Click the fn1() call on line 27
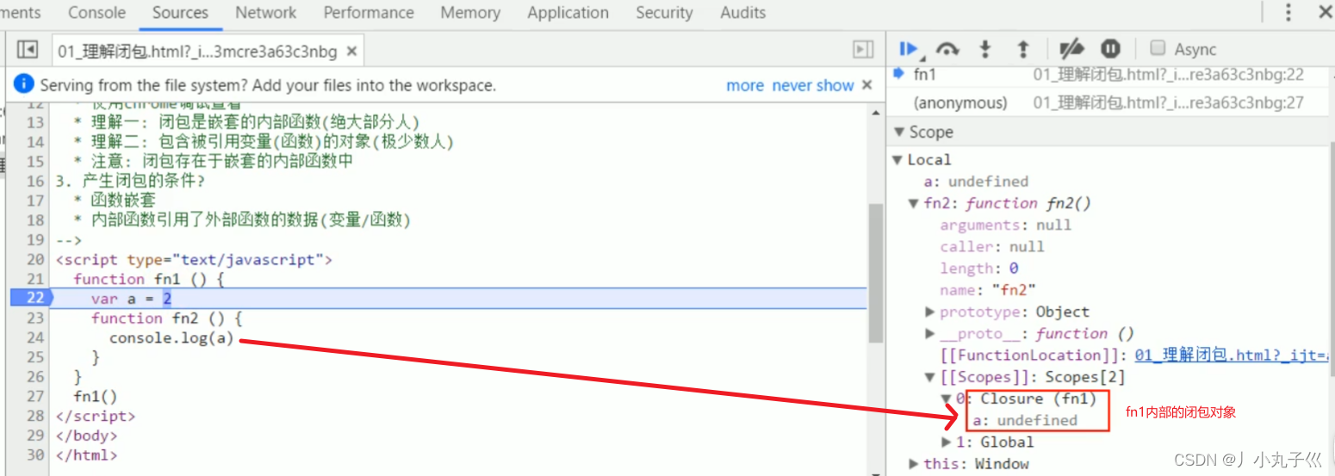Screen dimensions: 1335x476 point(96,397)
